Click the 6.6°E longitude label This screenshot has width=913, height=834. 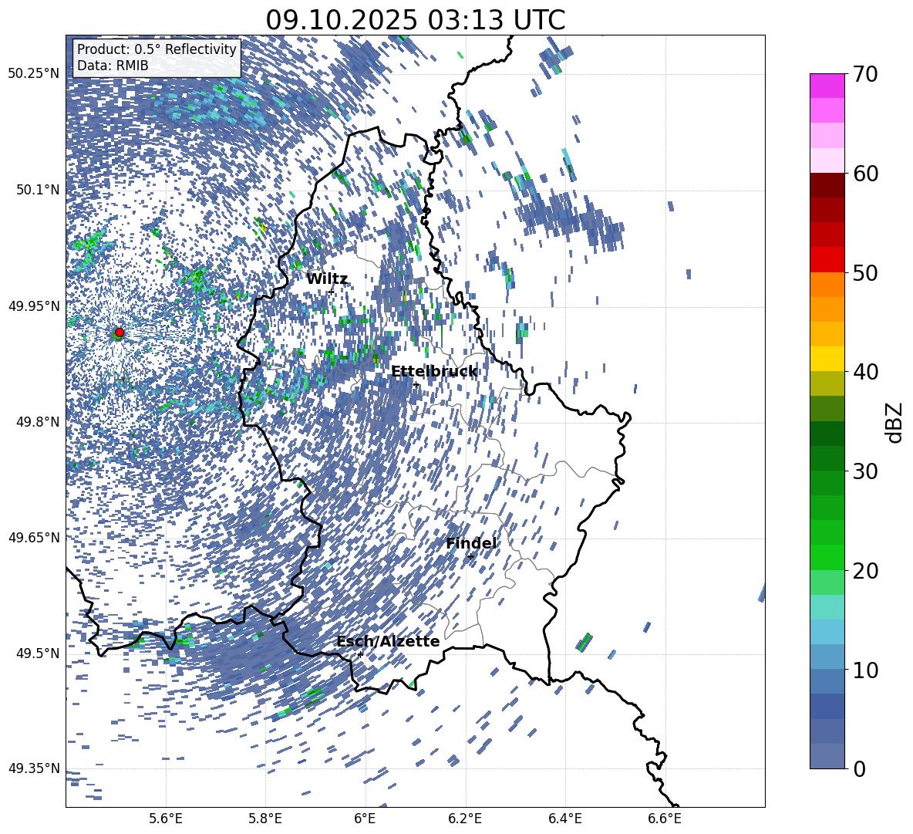(665, 819)
